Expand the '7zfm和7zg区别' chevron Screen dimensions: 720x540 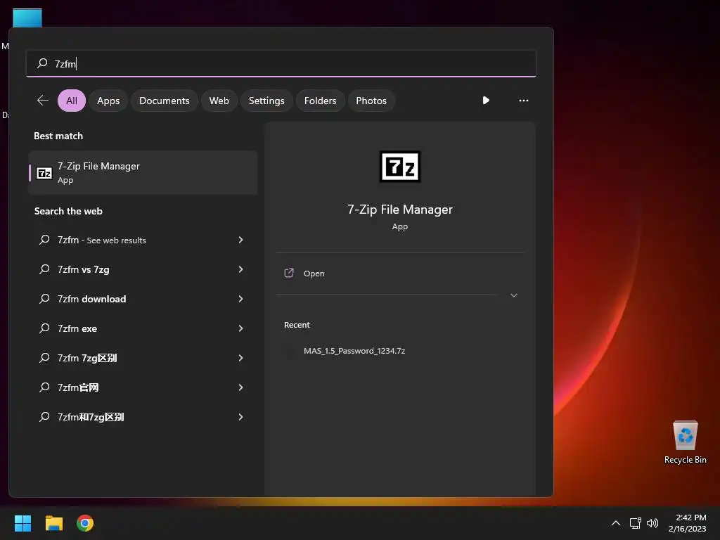(240, 417)
